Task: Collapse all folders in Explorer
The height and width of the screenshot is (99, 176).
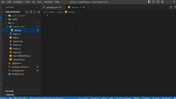Action: click(x=39, y=12)
